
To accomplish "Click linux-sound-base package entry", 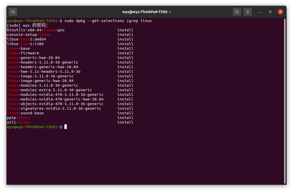I will pos(25,113).
